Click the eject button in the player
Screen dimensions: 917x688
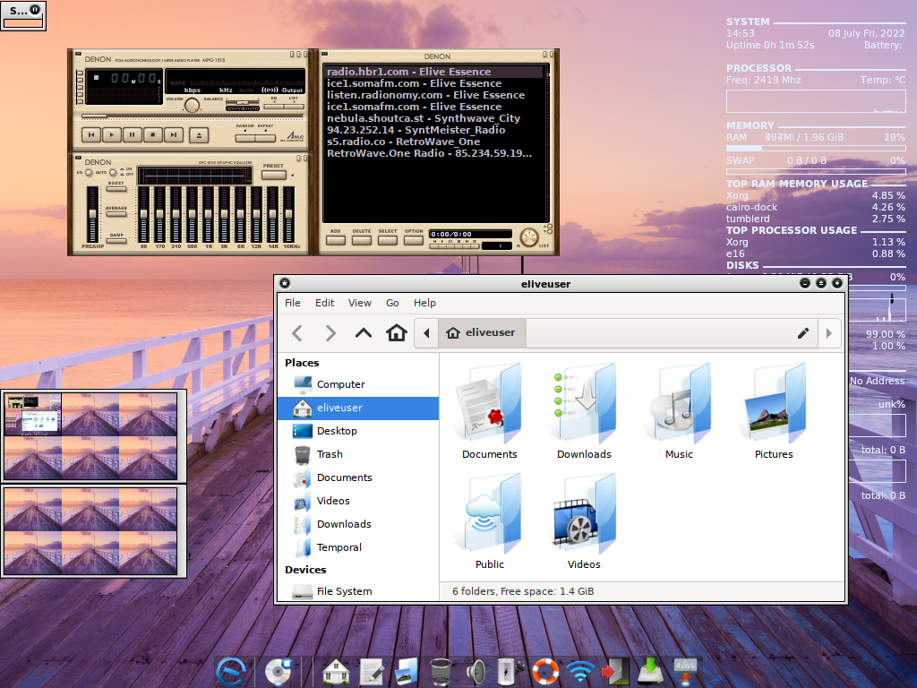199,135
